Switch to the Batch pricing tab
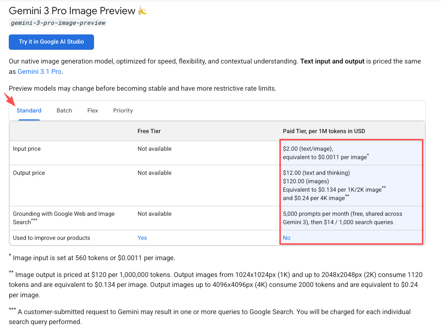 (x=65, y=111)
